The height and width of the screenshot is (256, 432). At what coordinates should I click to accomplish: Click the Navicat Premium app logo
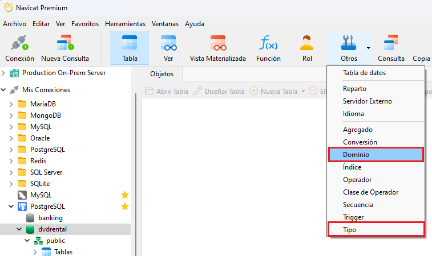pyautogui.click(x=8, y=8)
